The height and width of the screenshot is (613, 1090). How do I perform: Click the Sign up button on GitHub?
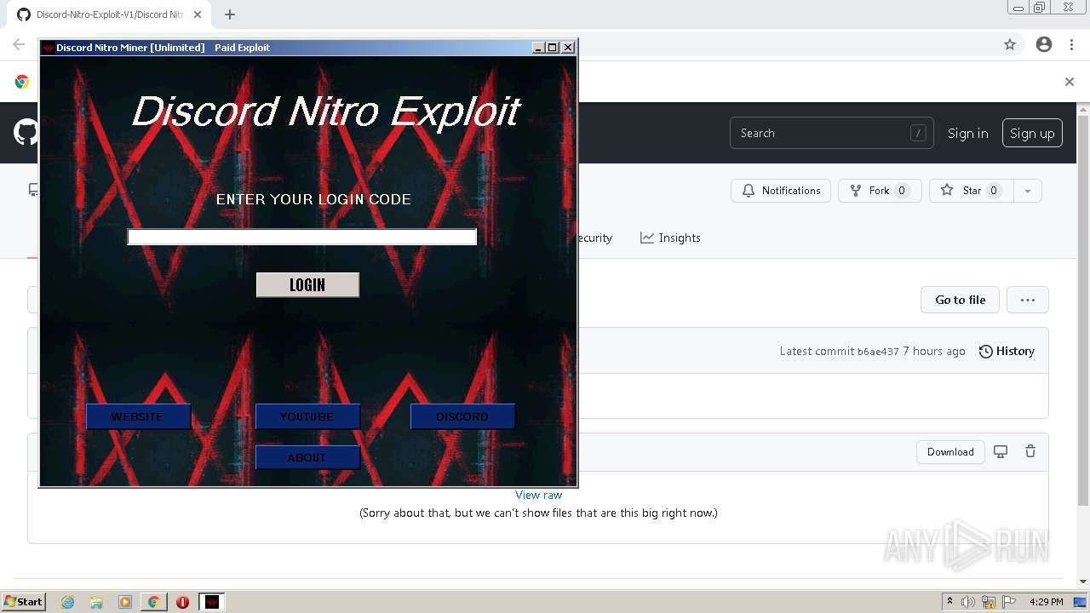coord(1032,133)
